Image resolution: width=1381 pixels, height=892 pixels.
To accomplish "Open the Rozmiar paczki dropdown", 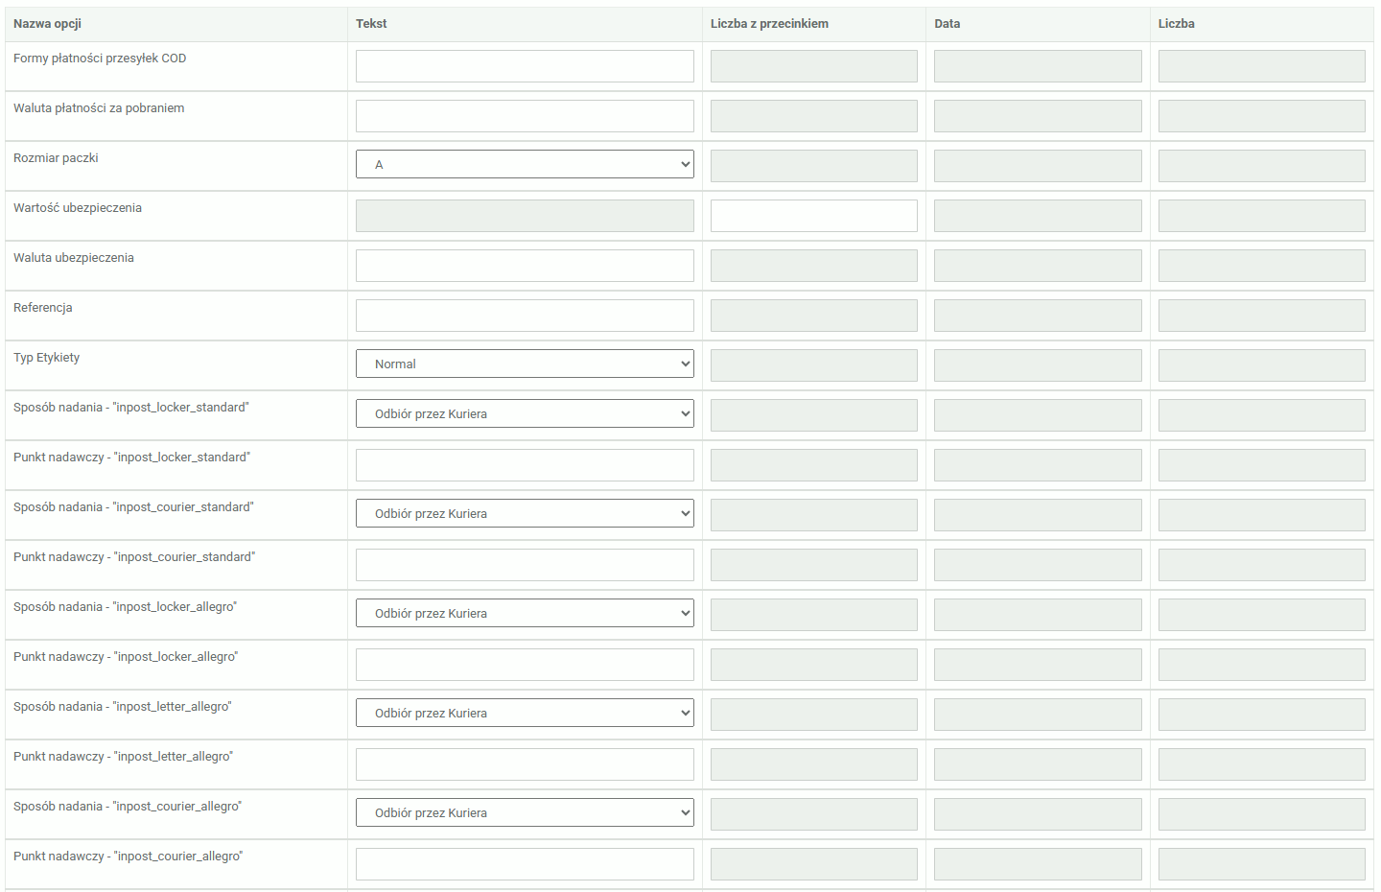I will (525, 164).
